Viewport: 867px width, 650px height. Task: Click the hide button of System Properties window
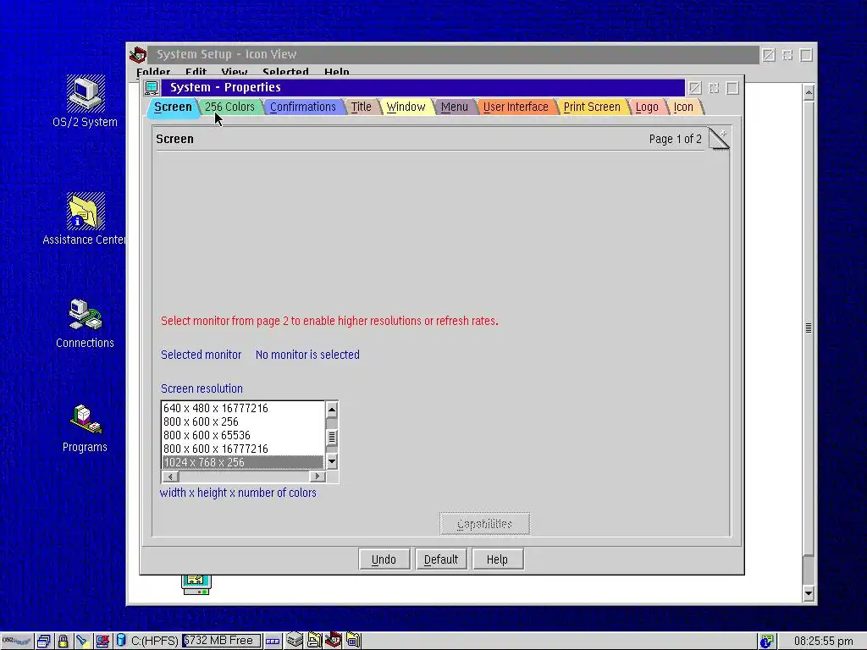(x=695, y=88)
